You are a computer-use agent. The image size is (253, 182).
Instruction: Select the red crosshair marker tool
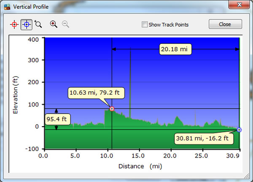tap(14, 24)
